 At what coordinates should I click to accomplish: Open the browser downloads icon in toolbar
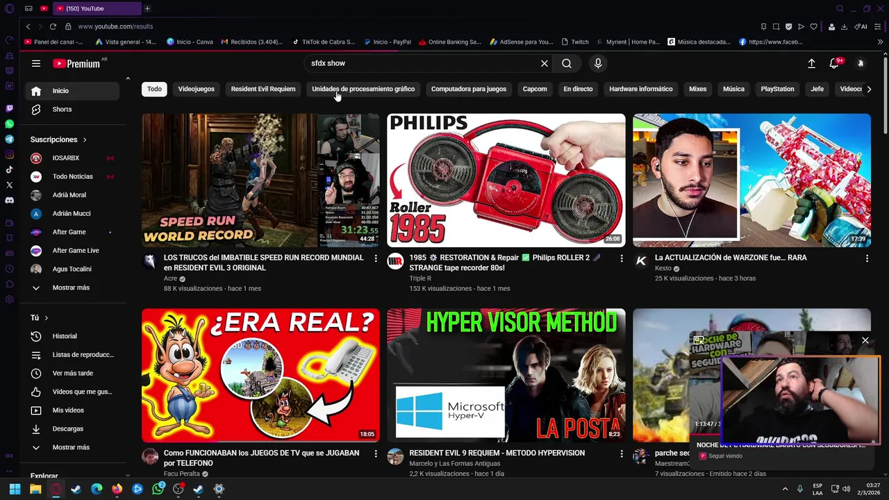point(844,26)
